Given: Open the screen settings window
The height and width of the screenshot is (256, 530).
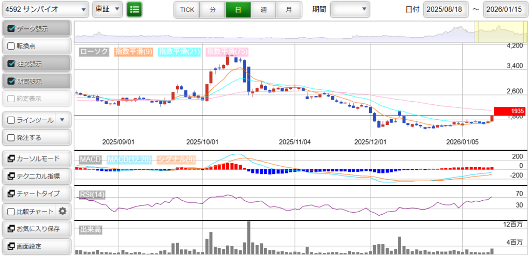Looking at the screenshot, I should point(36,246).
